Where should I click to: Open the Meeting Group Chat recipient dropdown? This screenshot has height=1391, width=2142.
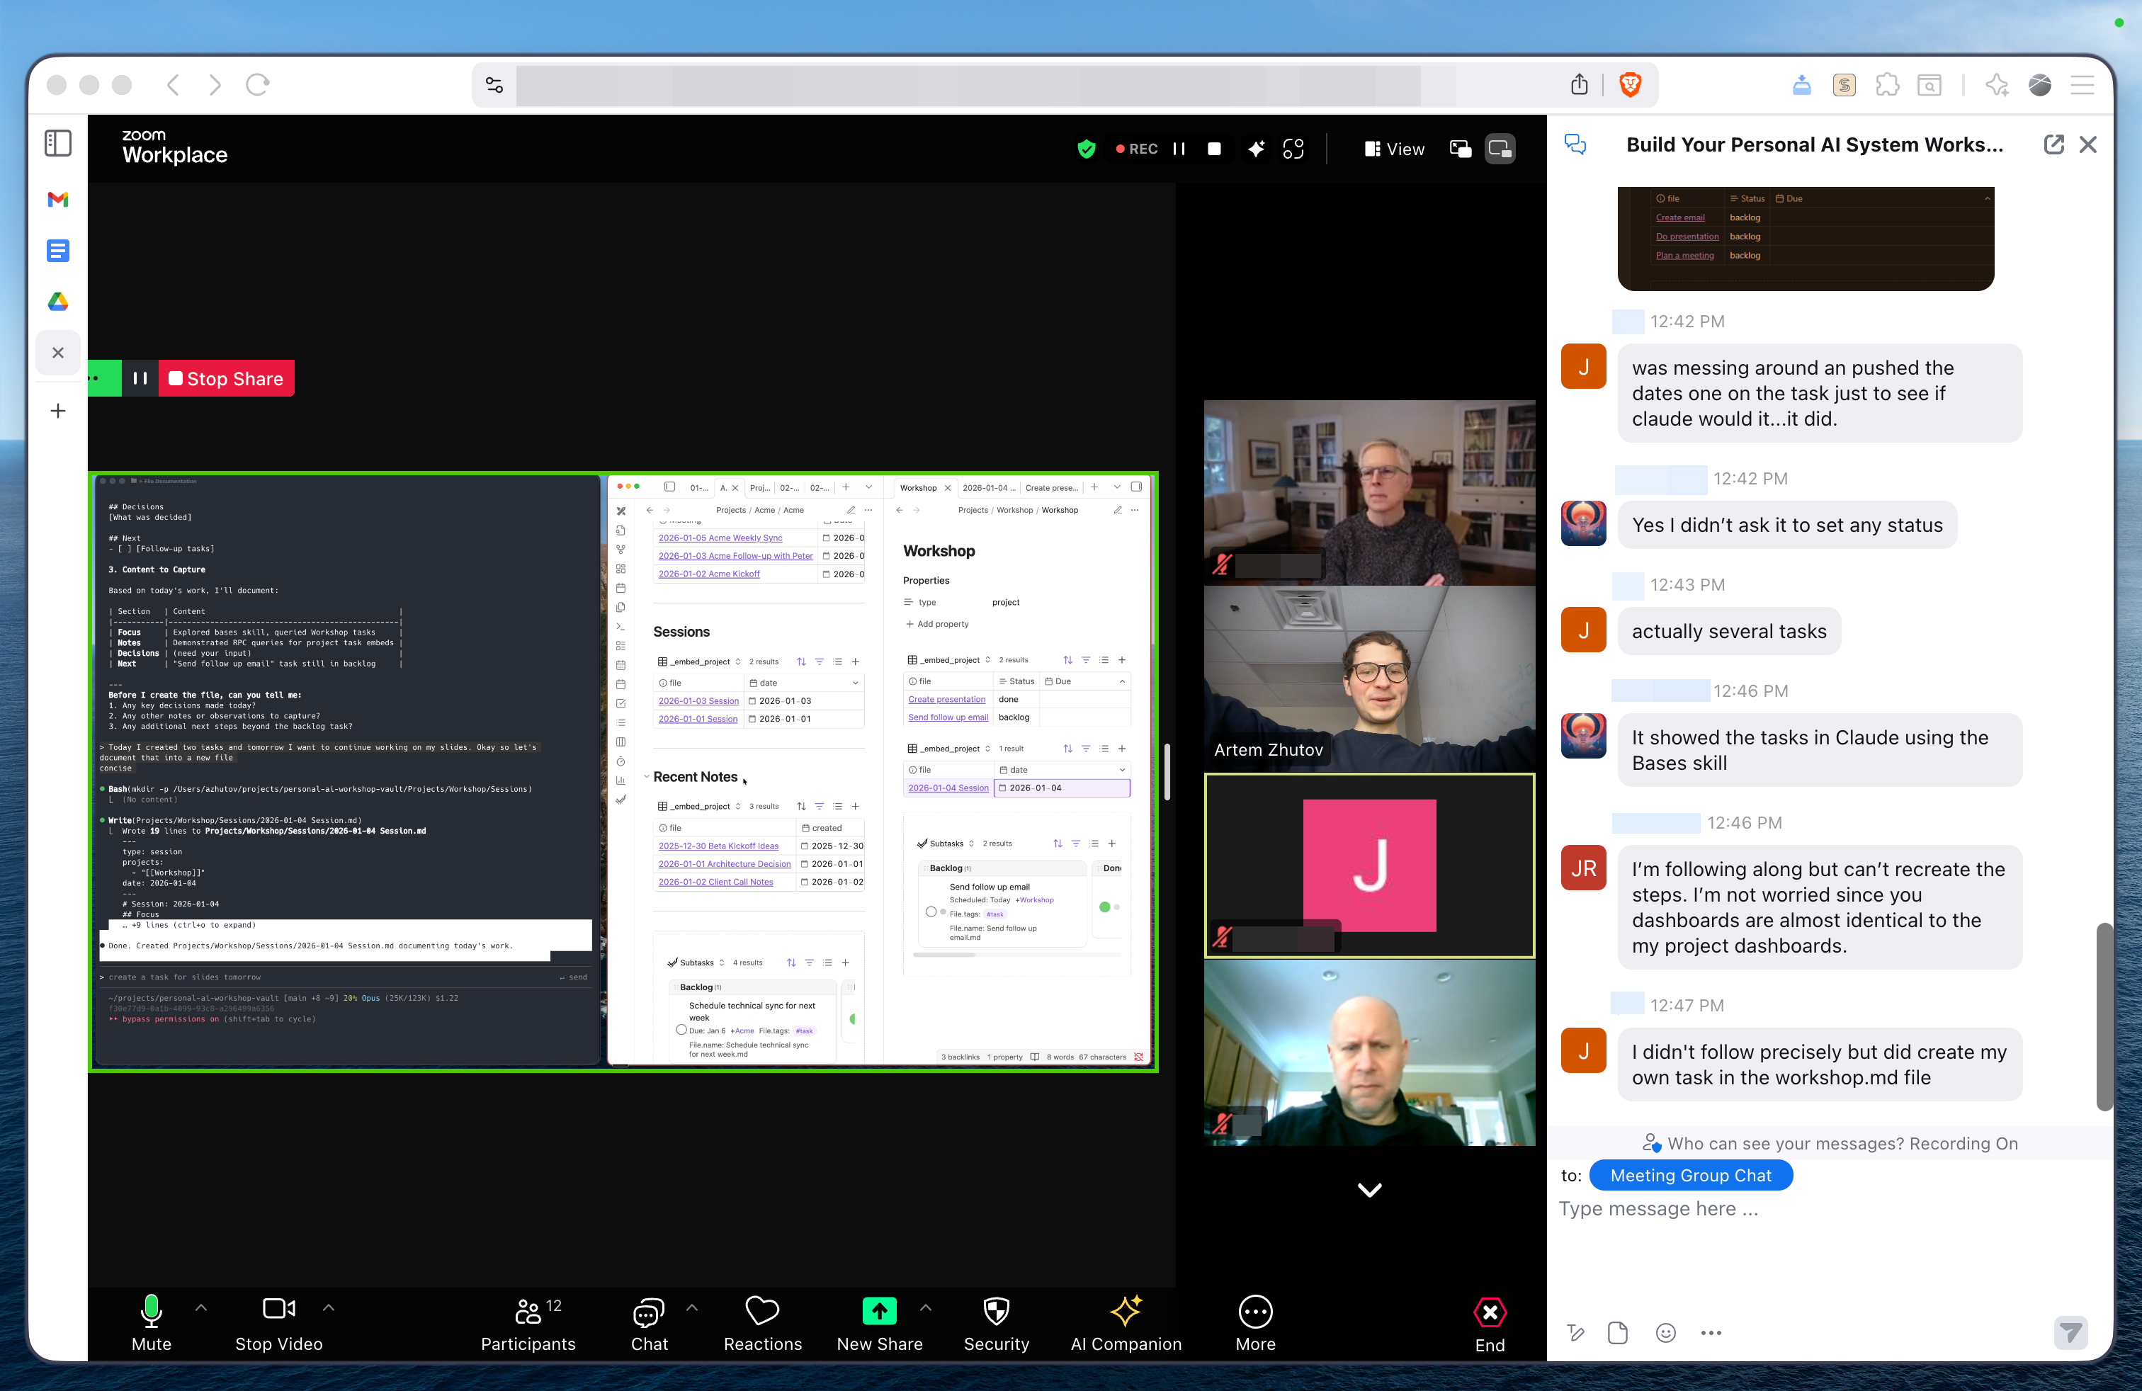pyautogui.click(x=1691, y=1174)
